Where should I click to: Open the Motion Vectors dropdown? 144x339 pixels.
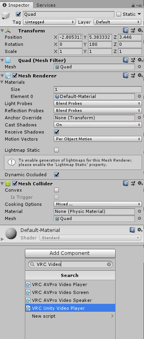pyautogui.click(x=98, y=139)
